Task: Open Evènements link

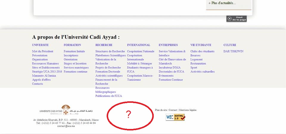Action: point(166,76)
